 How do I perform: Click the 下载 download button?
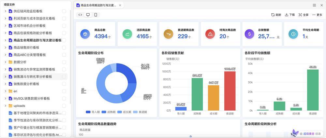[x=289, y=15]
